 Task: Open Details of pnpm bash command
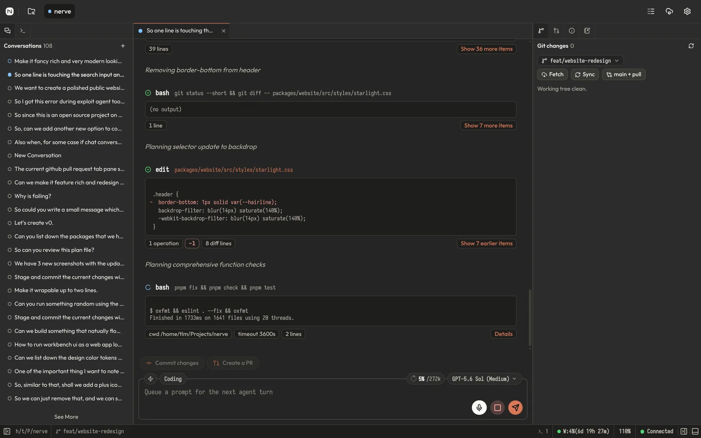[x=503, y=334]
